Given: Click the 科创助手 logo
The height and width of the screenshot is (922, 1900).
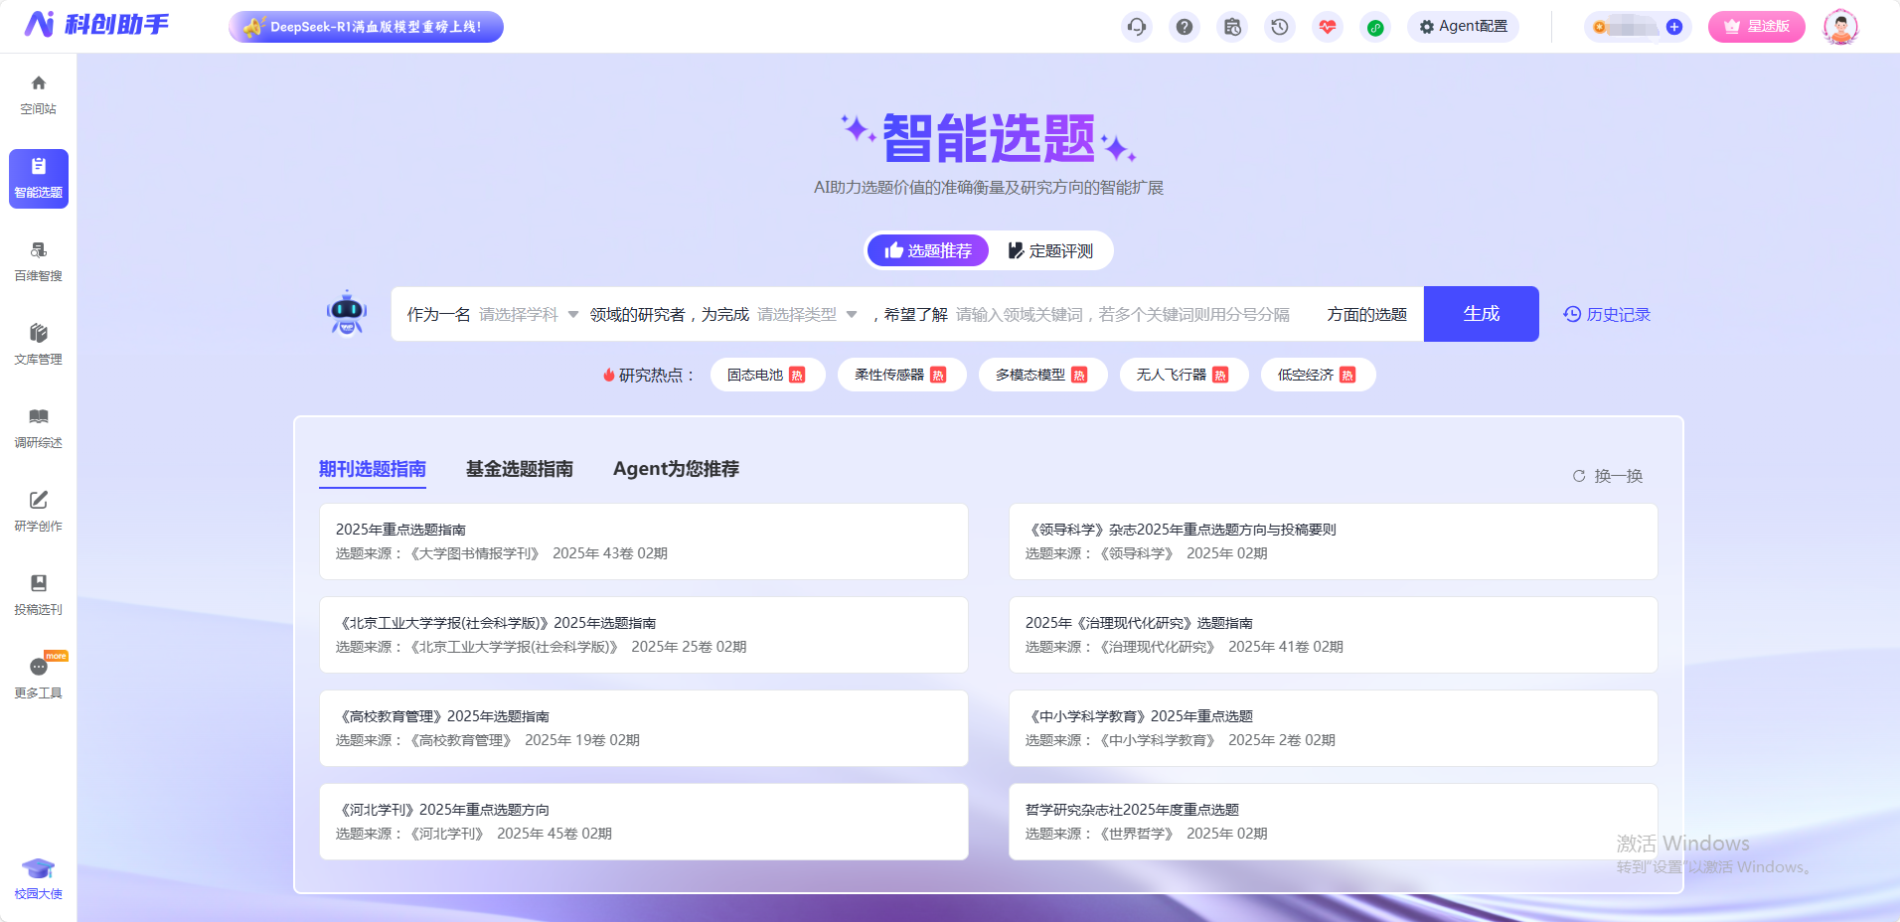Looking at the screenshot, I should point(96,25).
